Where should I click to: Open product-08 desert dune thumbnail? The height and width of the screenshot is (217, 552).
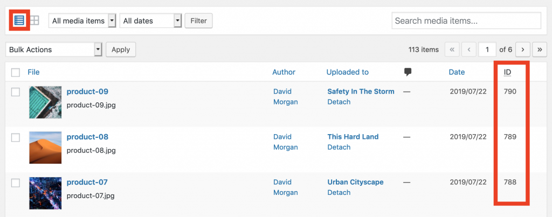tap(45, 148)
